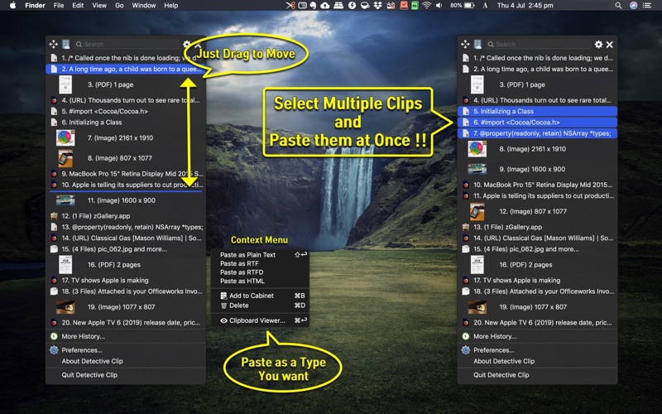Open the Go menu
The image size is (662, 414).
(x=119, y=6)
